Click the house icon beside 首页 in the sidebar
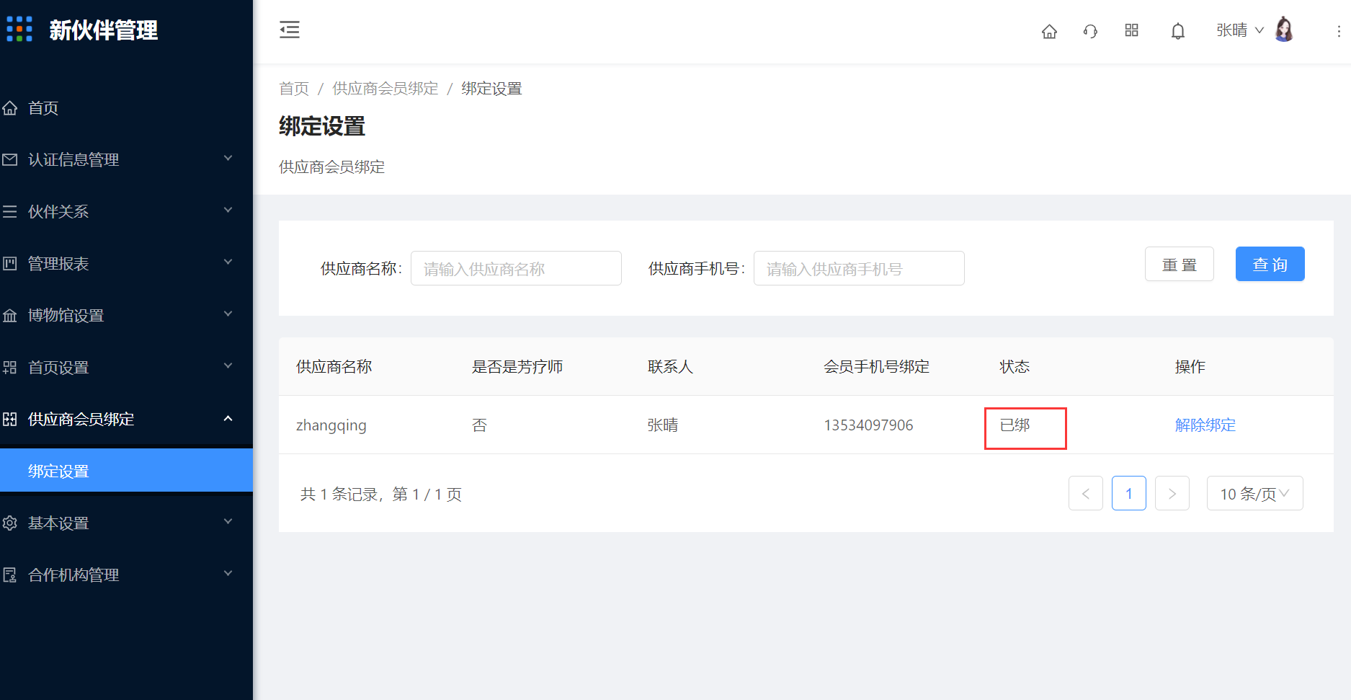 tap(10, 108)
